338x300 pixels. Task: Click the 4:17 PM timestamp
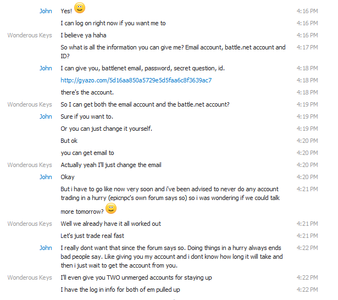(x=307, y=47)
